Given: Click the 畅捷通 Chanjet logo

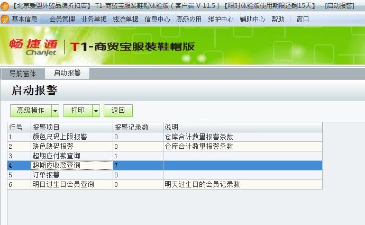Looking at the screenshot, I should click(32, 47).
